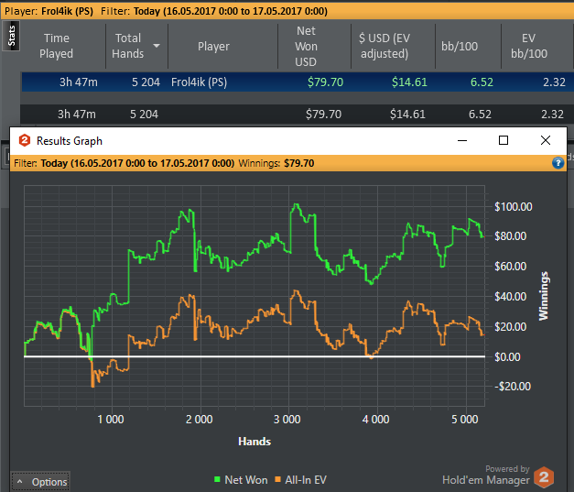
Task: Sort by the Time Played column header
Action: pos(57,46)
